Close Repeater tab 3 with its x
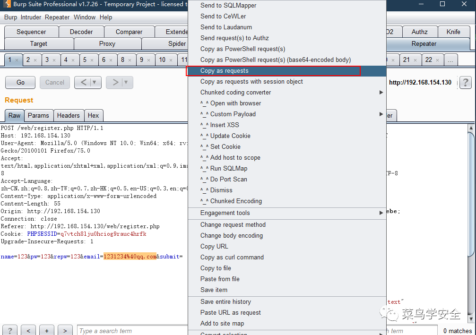 [x=54, y=60]
